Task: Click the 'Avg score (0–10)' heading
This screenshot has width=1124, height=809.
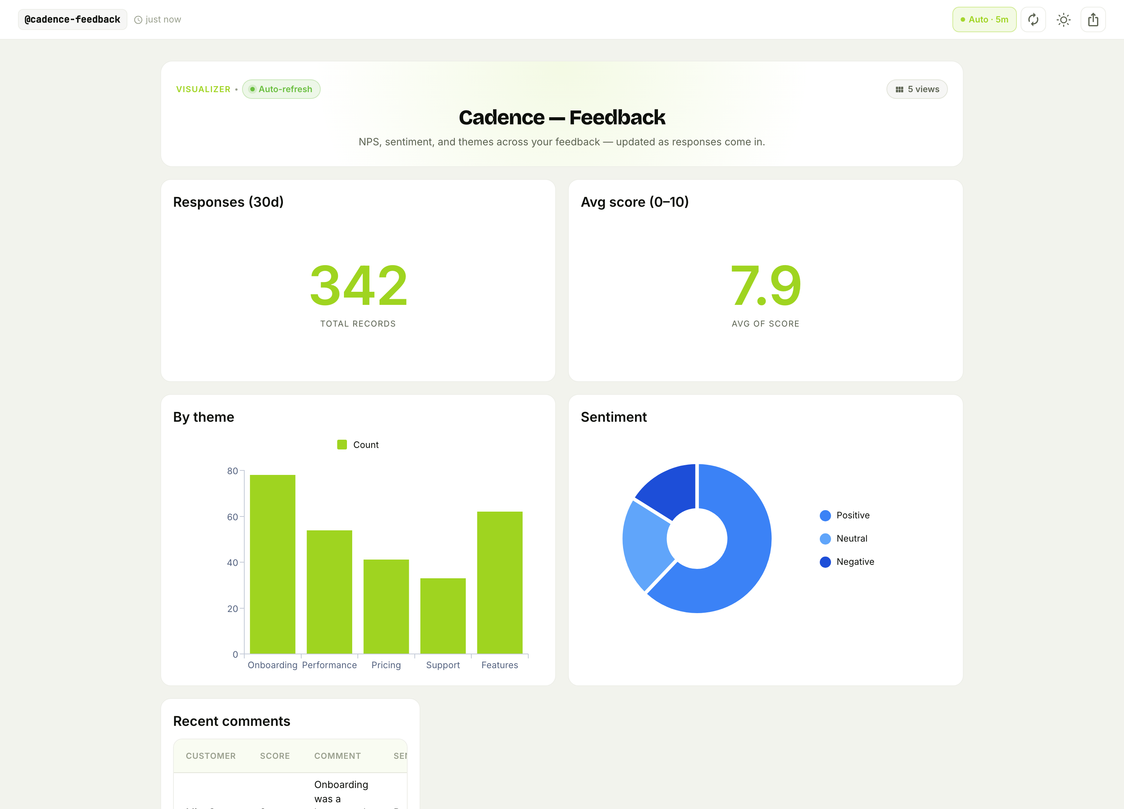Action: pos(634,202)
